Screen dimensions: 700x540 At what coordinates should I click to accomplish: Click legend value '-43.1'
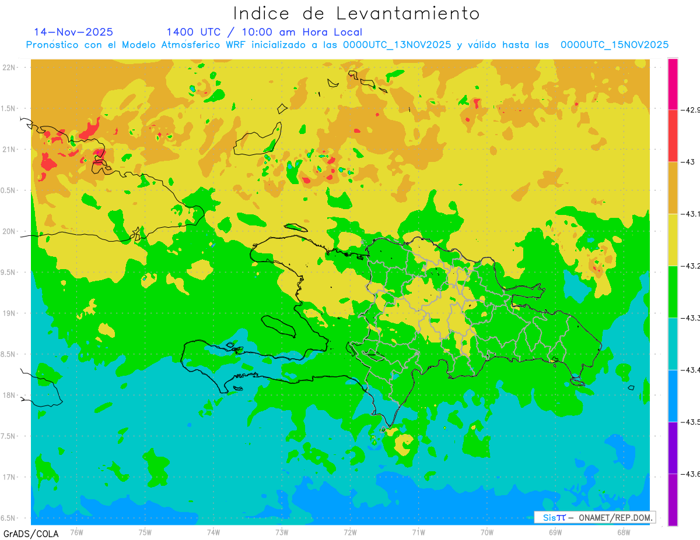click(690, 214)
